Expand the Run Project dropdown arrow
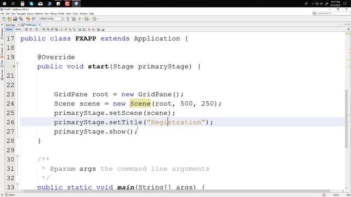Screen dimensions: 351x197 coord(83,19)
